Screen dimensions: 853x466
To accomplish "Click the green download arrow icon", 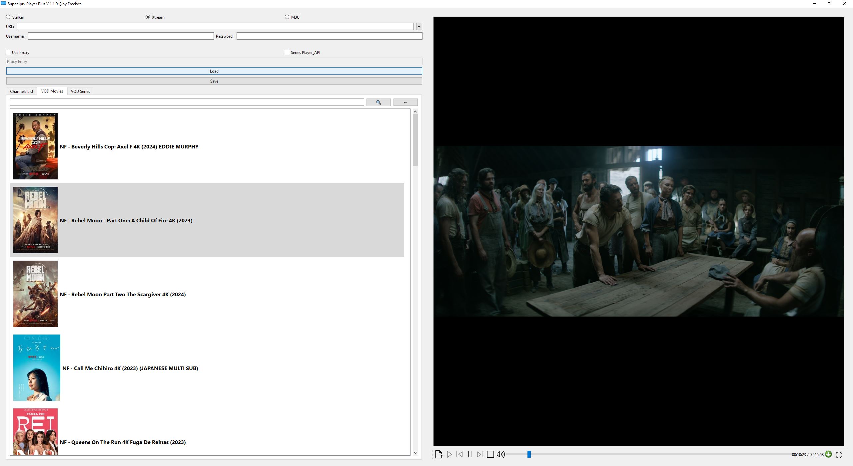I will (829, 454).
